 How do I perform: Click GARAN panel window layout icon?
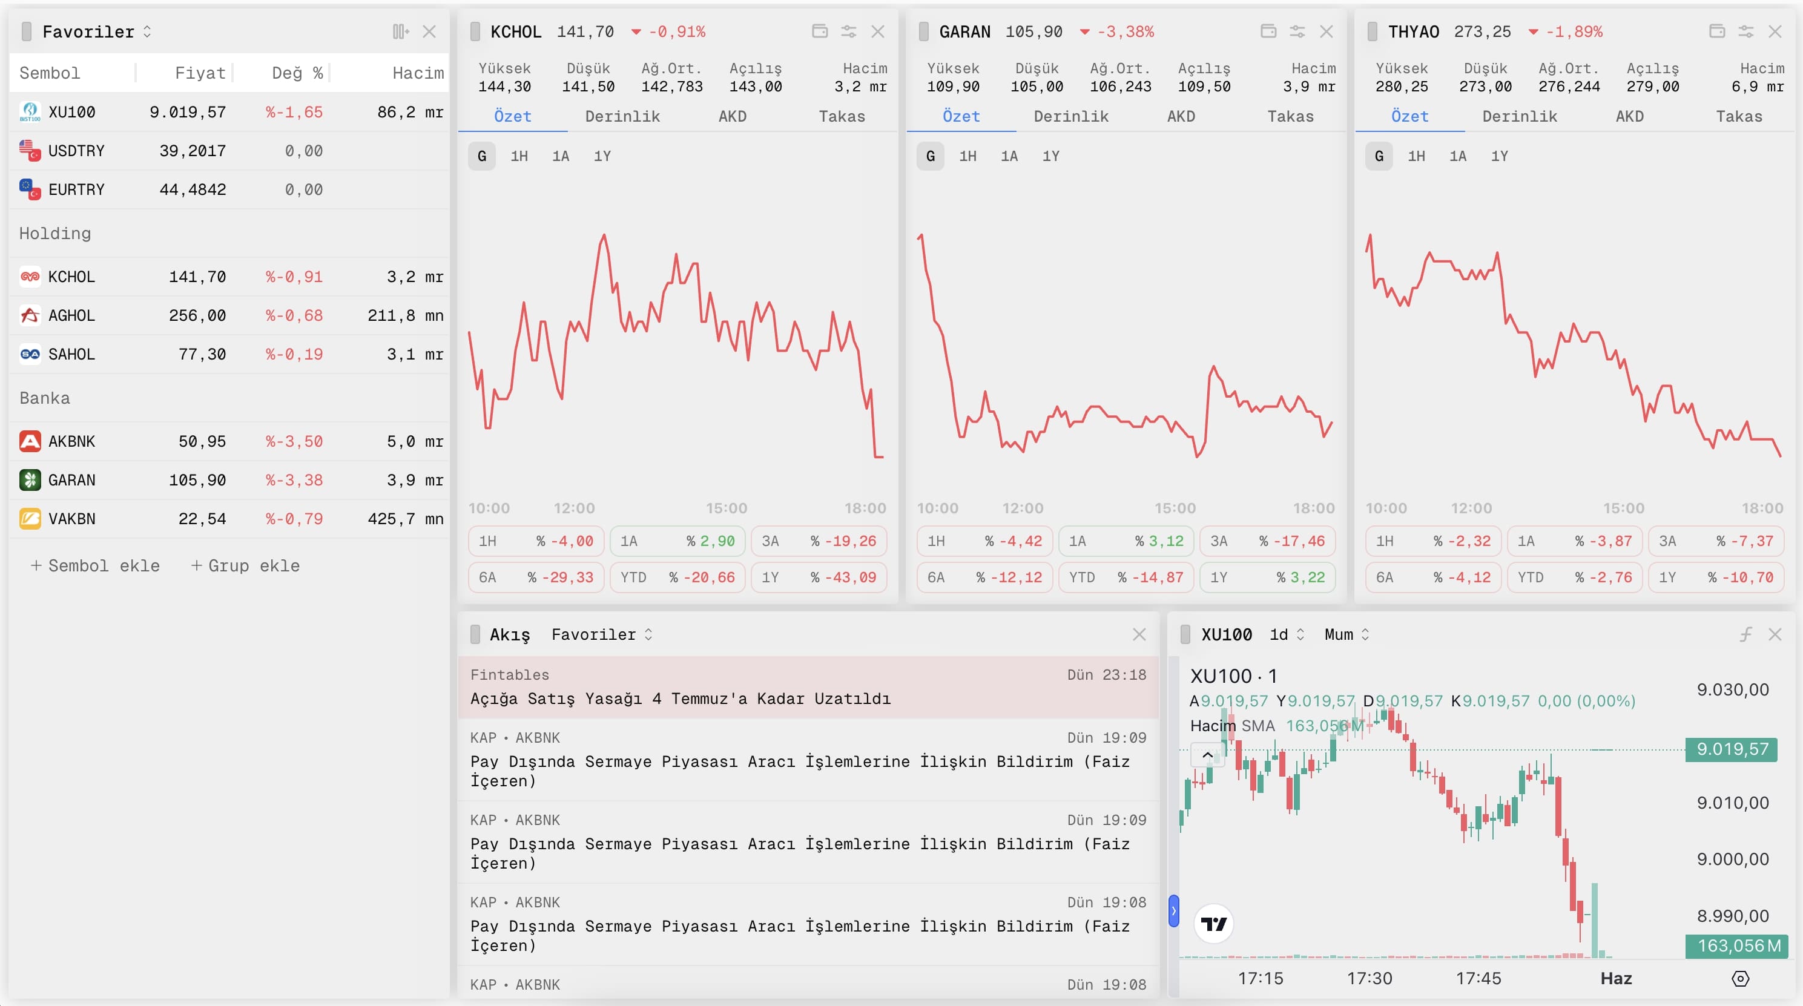[1268, 31]
